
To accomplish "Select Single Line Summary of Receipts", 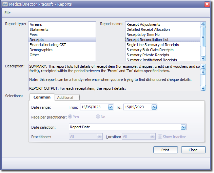I will point(152,45).
